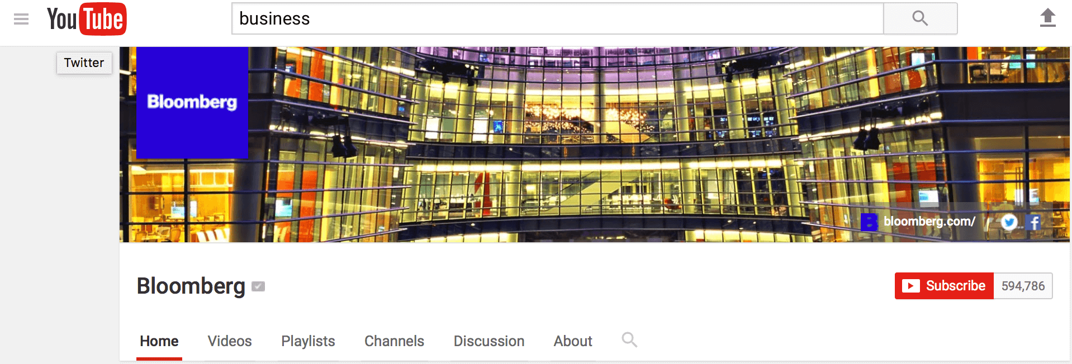
Task: Click the Bloomberg channel title
Action: (x=191, y=286)
